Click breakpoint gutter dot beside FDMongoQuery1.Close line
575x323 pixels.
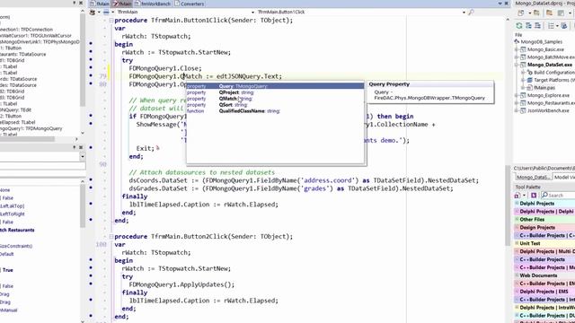(91, 68)
